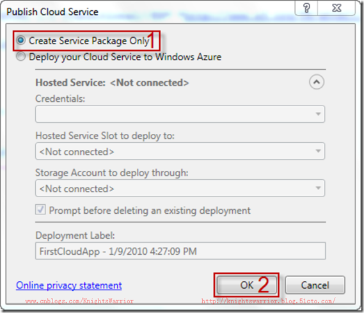The image size is (364, 313).
Task: Click the Publish Cloud Service title bar
Action: click(x=148, y=12)
